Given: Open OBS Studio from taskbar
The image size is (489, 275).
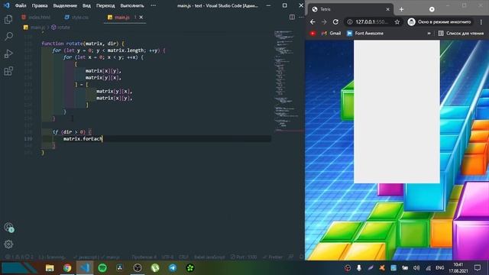Looking at the screenshot, I should tap(138, 268).
